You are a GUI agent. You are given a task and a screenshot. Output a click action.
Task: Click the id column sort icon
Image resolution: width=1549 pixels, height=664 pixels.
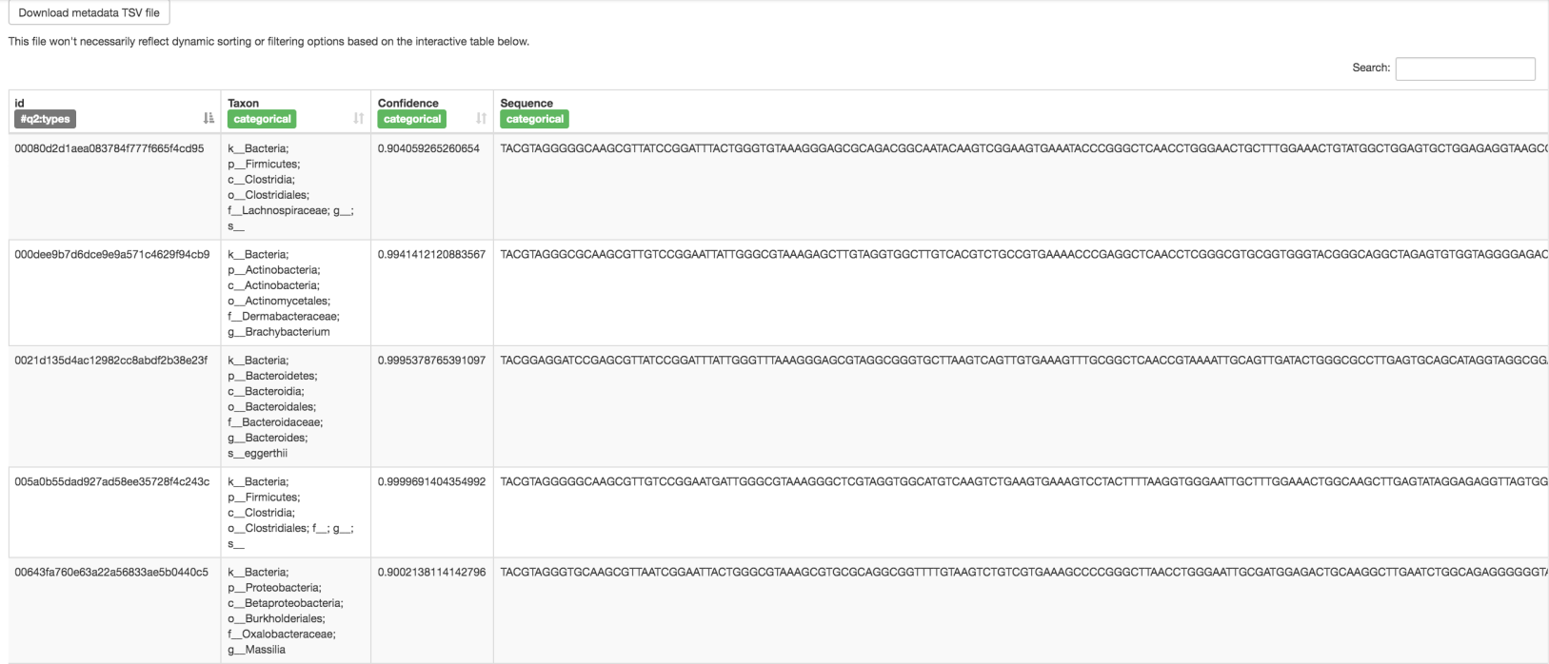[209, 118]
